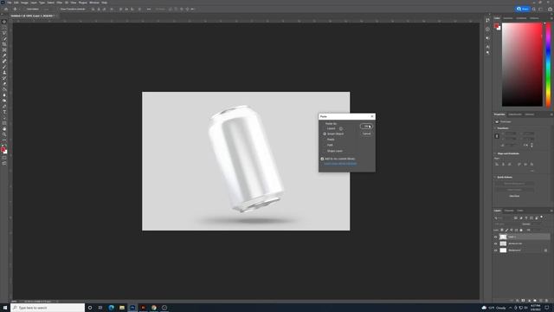Select the Gradient tool

click(x=4, y=89)
